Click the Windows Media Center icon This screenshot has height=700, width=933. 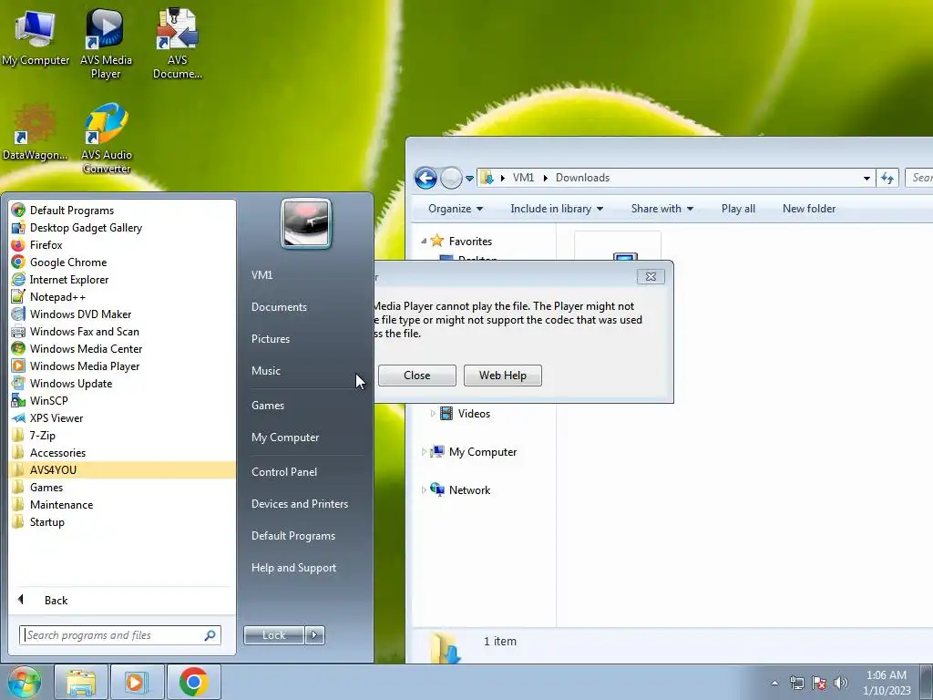tap(18, 348)
